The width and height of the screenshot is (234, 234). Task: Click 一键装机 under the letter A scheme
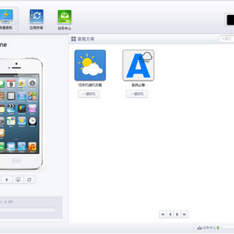[137, 94]
